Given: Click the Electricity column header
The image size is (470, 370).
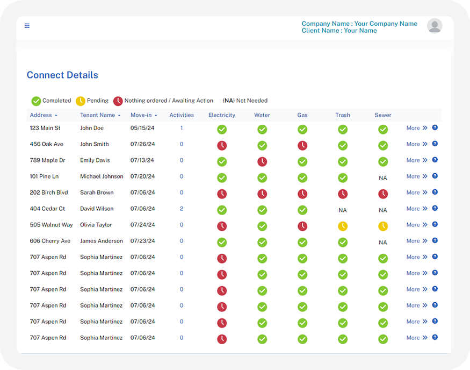Looking at the screenshot, I should 222,115.
